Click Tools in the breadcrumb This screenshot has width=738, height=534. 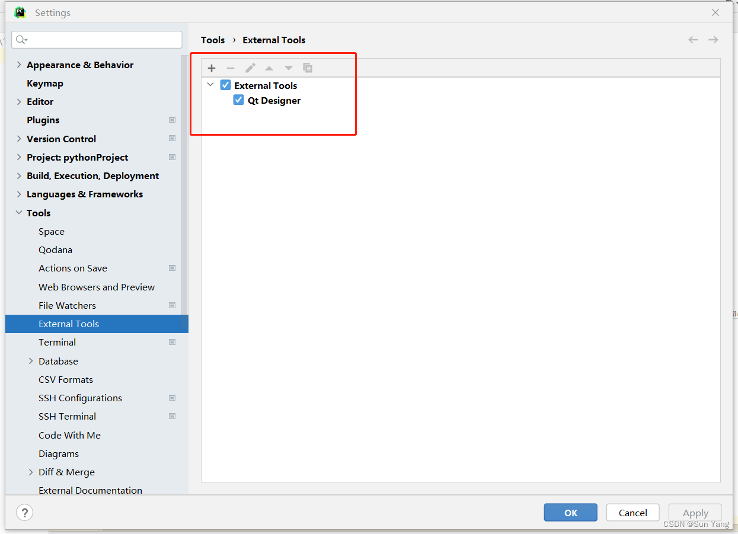213,40
